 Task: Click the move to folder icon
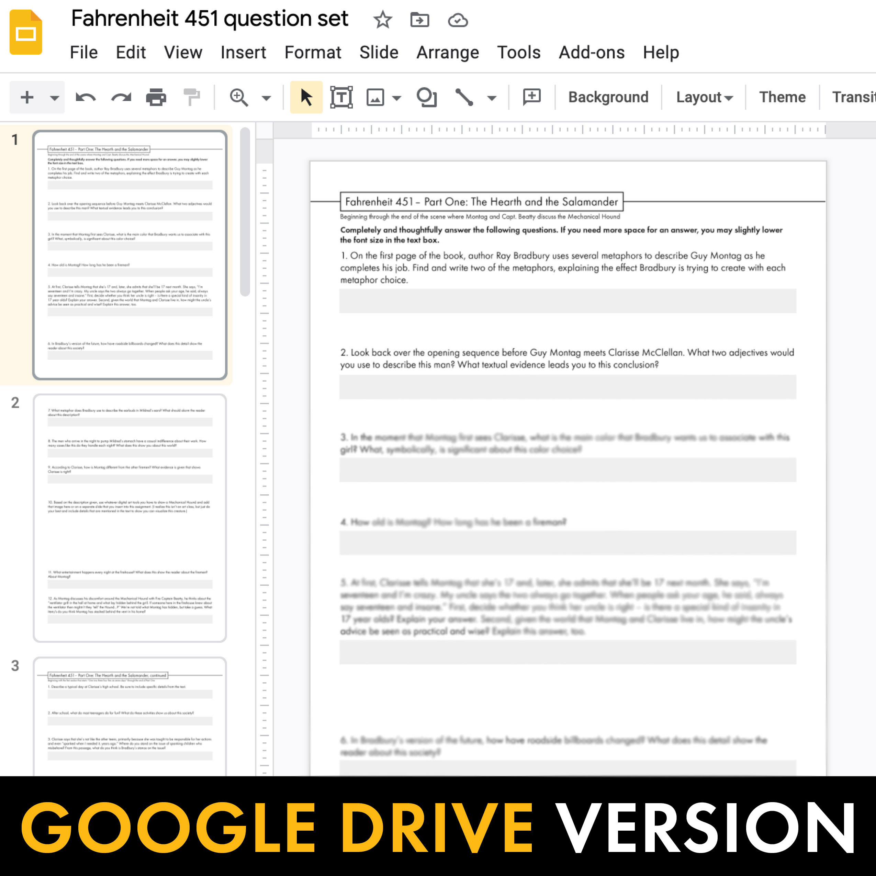(420, 20)
